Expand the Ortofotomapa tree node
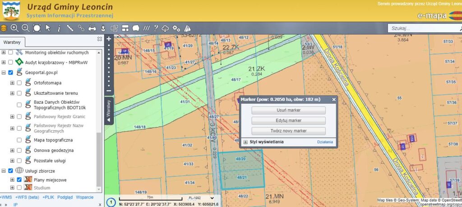The height and width of the screenshot is (207, 462). tap(12, 83)
